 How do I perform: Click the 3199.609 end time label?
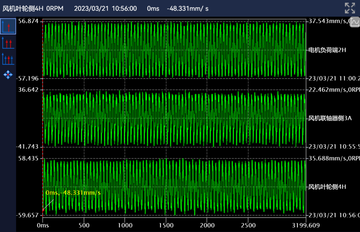point(306,225)
